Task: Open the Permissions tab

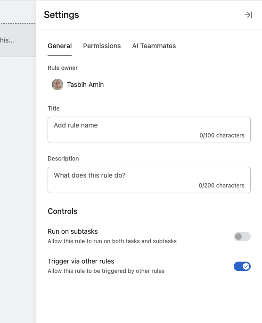Action: click(x=102, y=46)
